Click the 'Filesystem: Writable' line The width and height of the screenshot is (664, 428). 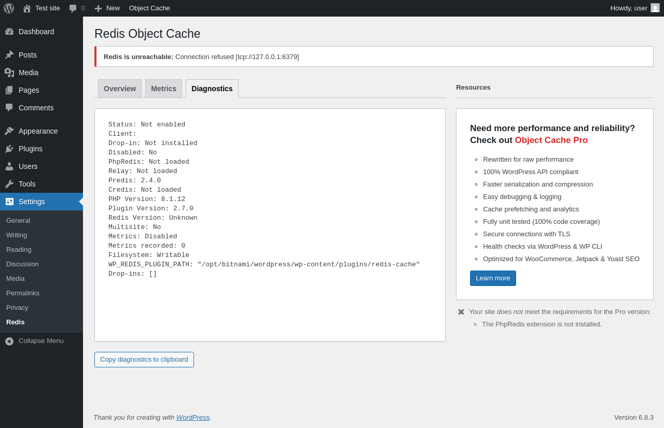pos(149,255)
